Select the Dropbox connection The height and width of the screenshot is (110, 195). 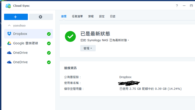click(x=28, y=34)
